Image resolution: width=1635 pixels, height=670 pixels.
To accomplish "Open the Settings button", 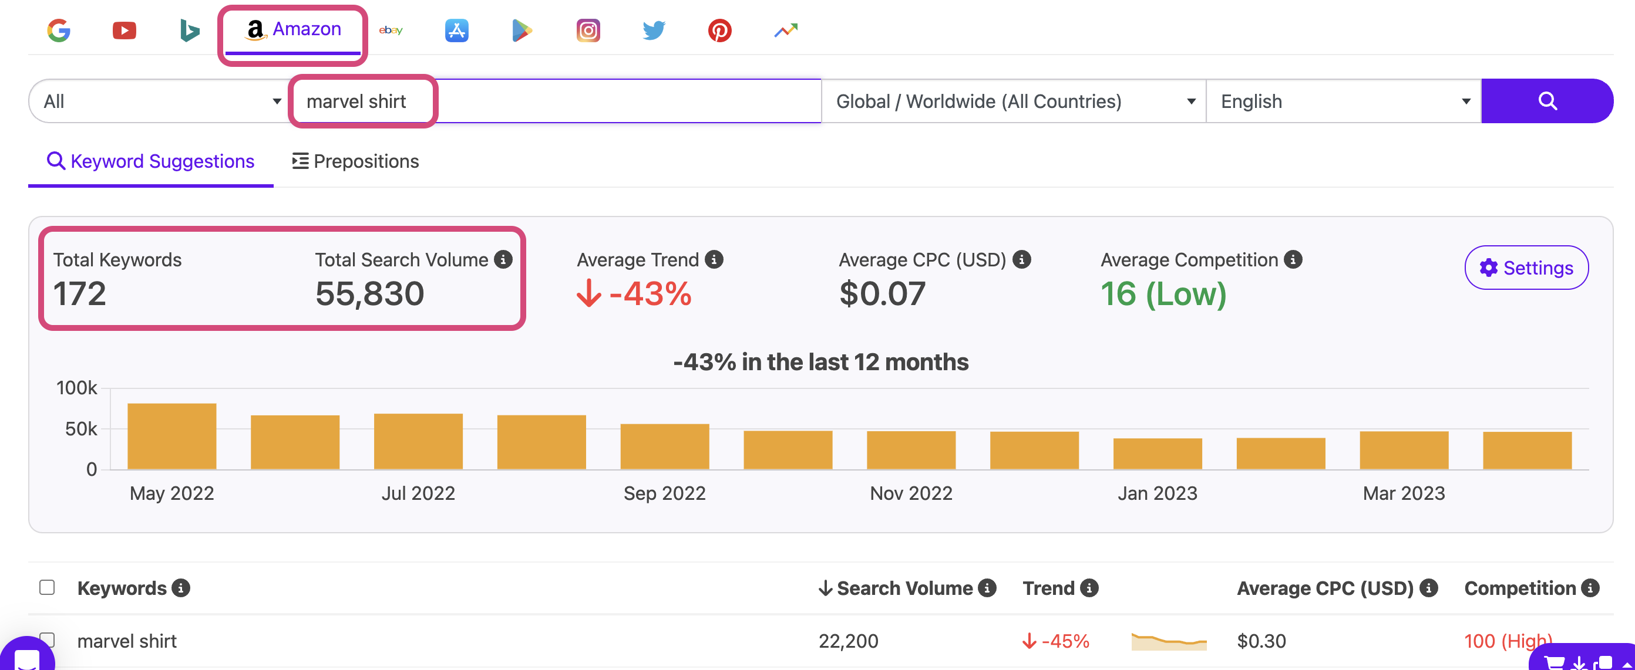I will tap(1526, 268).
